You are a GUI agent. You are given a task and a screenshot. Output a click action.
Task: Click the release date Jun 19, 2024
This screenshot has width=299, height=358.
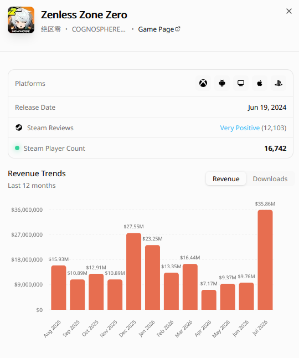tap(267, 108)
